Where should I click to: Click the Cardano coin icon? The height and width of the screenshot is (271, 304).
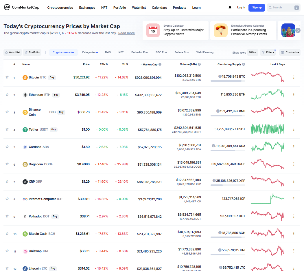click(25, 147)
